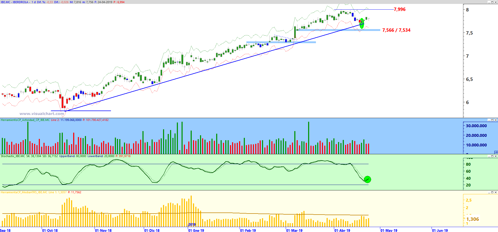Image resolution: width=498 pixels, height=232 pixels.
Task: Click the HerramientaCP_MediaATR5_IBE.MC indicator name
Action: tap(24, 192)
